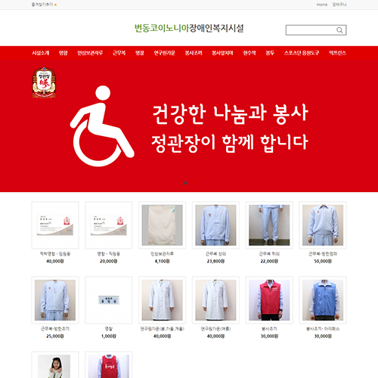Open the 40,000원 business card thumbnail
This screenshot has width=378, height=378.
click(x=55, y=225)
